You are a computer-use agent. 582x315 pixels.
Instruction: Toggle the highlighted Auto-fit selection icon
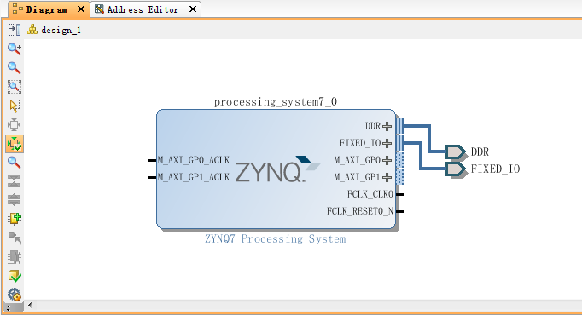[x=15, y=144]
